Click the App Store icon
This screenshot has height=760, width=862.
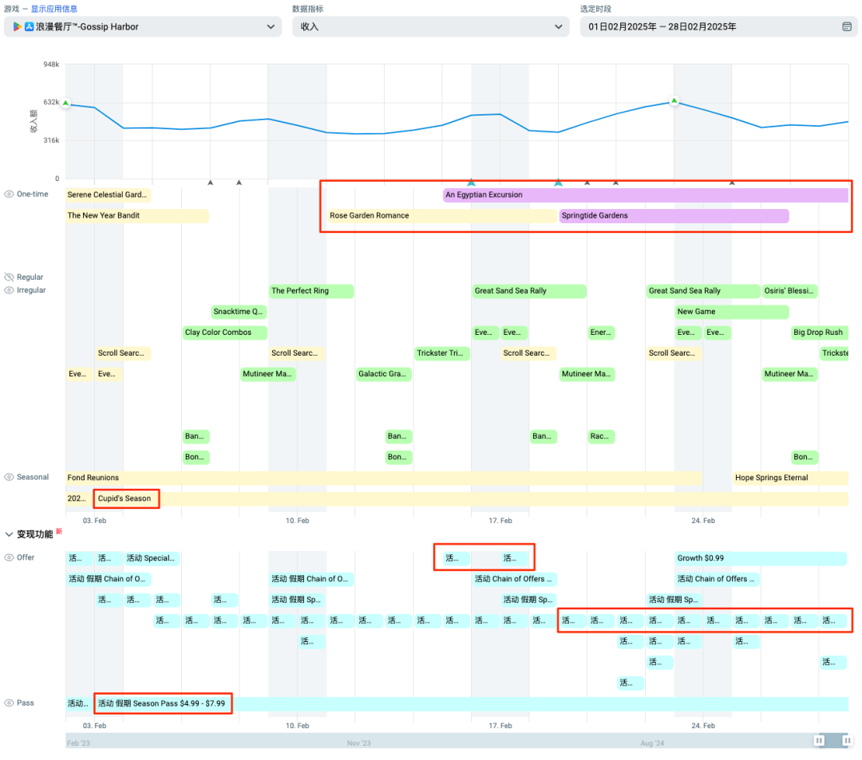tap(30, 26)
